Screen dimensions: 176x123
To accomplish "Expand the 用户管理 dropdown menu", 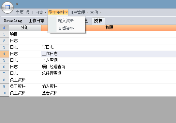I will tap(79, 12).
